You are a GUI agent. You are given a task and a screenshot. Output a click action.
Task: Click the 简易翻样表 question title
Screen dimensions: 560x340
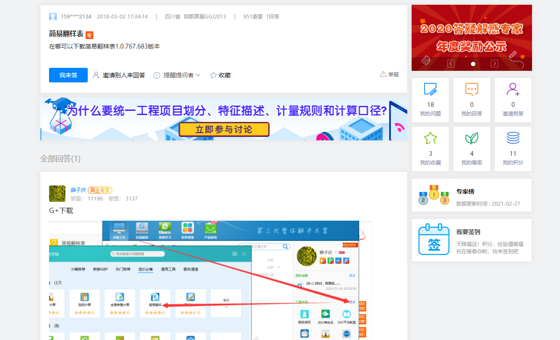(x=66, y=34)
